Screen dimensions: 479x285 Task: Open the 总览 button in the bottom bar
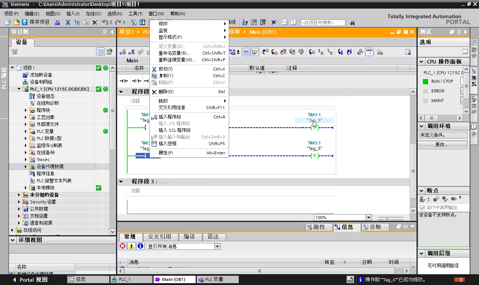point(88,279)
